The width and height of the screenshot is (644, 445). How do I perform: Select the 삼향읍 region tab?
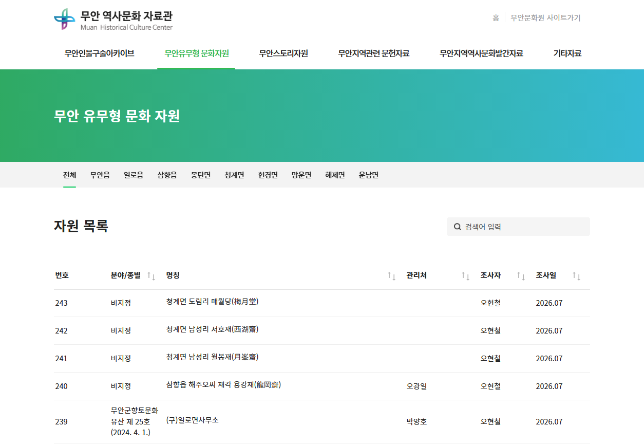coord(167,175)
